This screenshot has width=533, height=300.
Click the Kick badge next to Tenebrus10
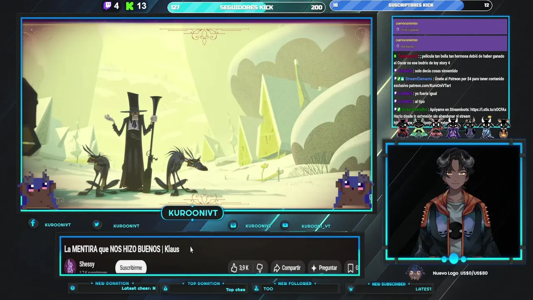395,56
